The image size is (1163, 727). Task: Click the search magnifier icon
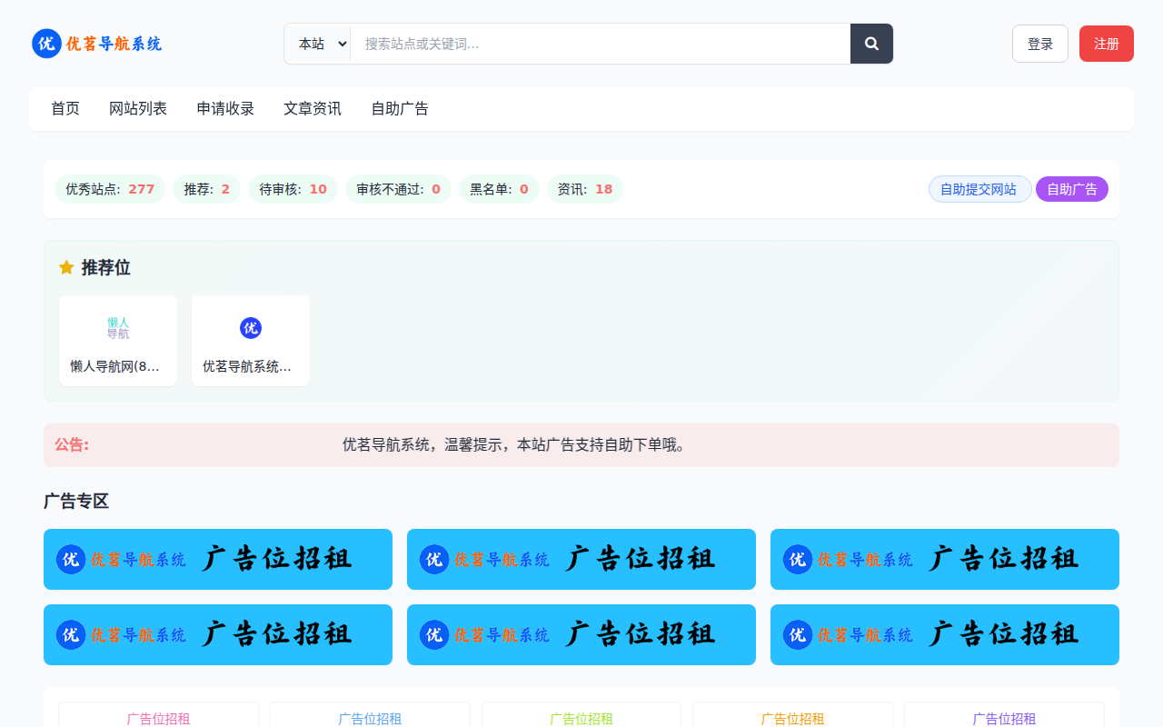pos(871,43)
